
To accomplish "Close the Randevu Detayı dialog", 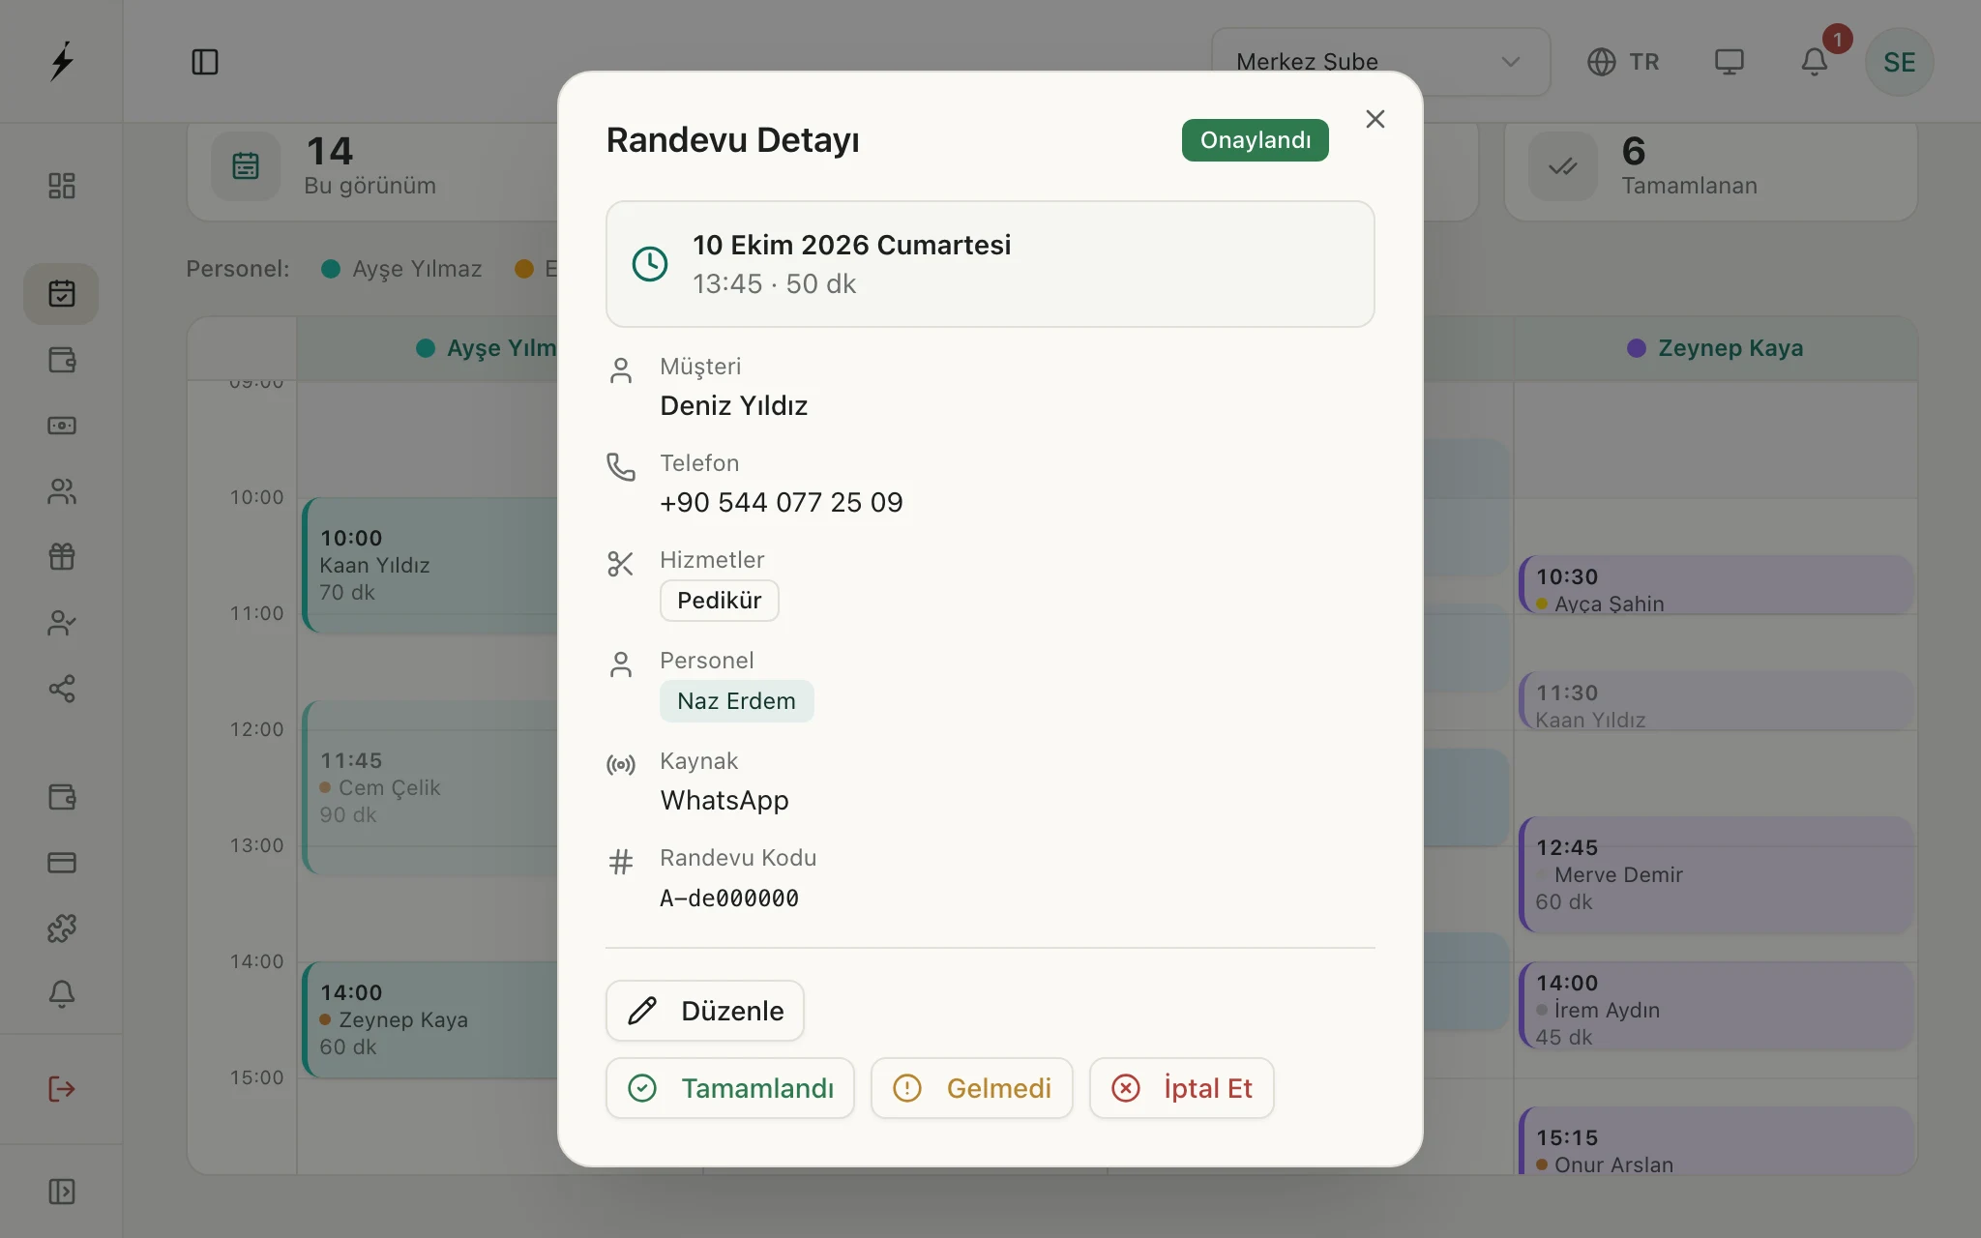I will point(1375,119).
